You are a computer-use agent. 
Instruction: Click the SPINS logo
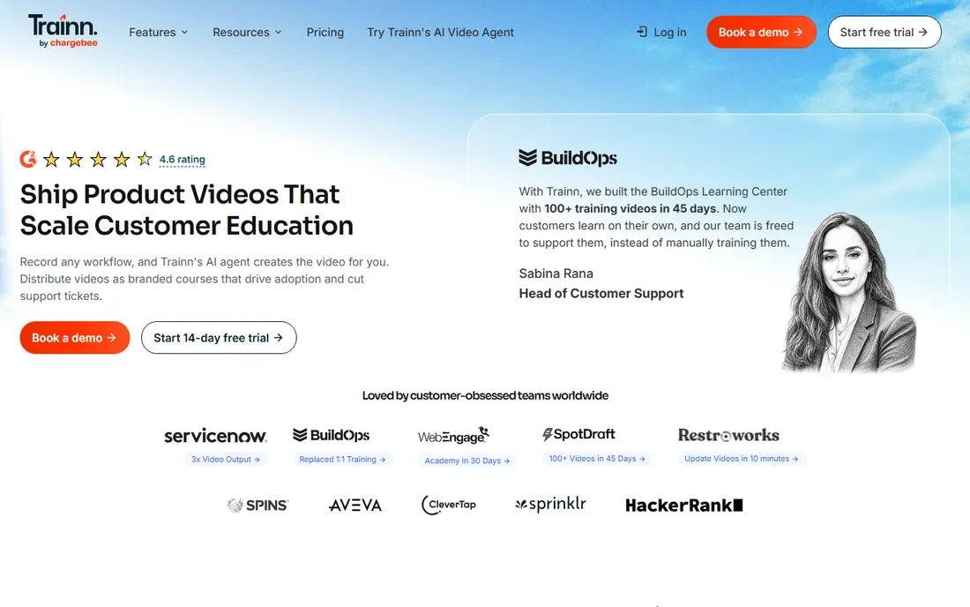[257, 505]
